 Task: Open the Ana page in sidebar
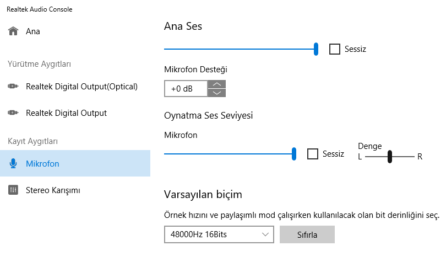(33, 31)
